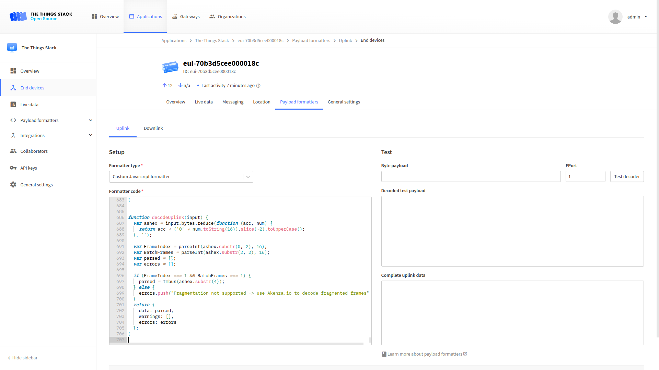This screenshot has width=659, height=370.
Task: Go to The Things Stack breadcrumb
Action: pos(212,40)
